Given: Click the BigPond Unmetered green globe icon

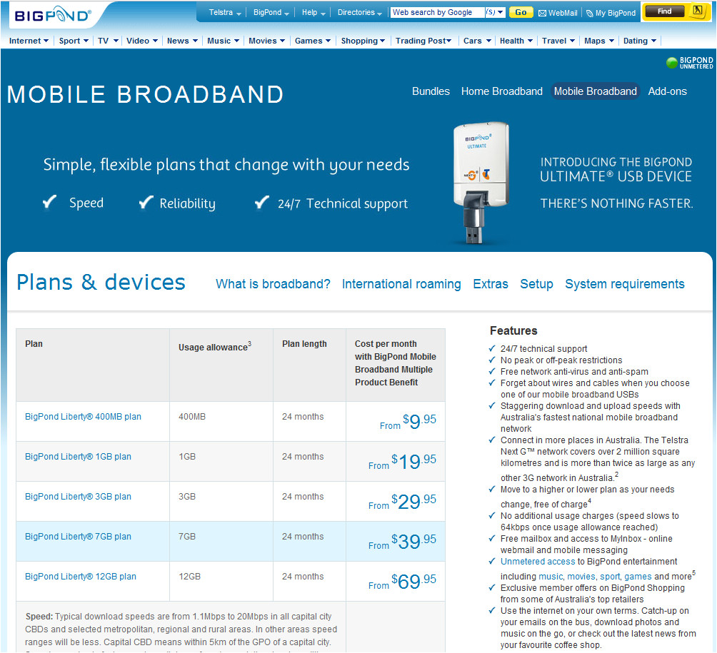Looking at the screenshot, I should pyautogui.click(x=671, y=62).
